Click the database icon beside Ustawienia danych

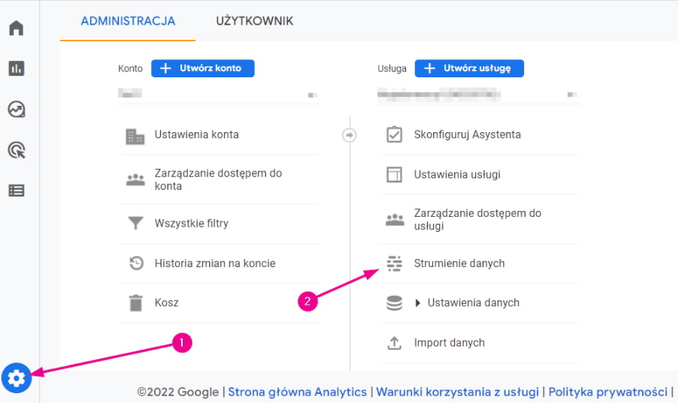(395, 303)
